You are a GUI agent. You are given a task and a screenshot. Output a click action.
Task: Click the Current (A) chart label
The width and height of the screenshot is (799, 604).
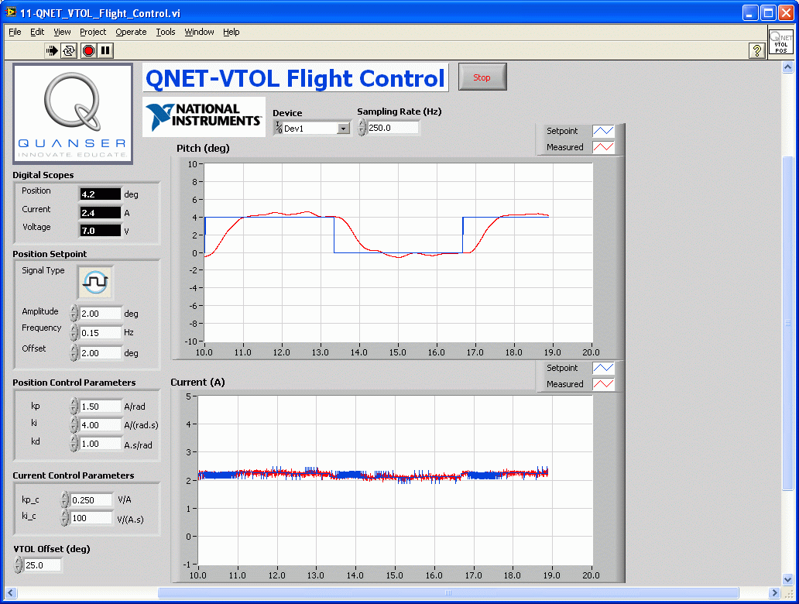point(197,383)
